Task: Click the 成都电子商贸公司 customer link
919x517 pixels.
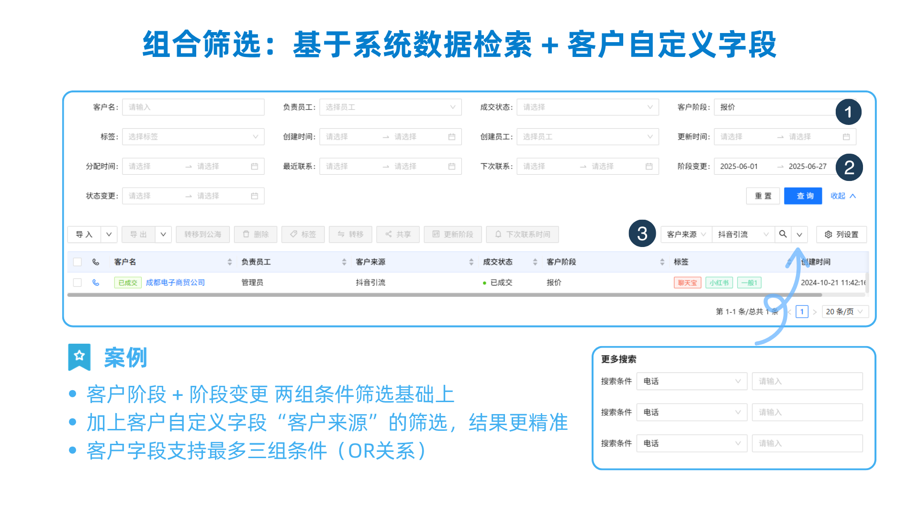Action: coord(175,282)
